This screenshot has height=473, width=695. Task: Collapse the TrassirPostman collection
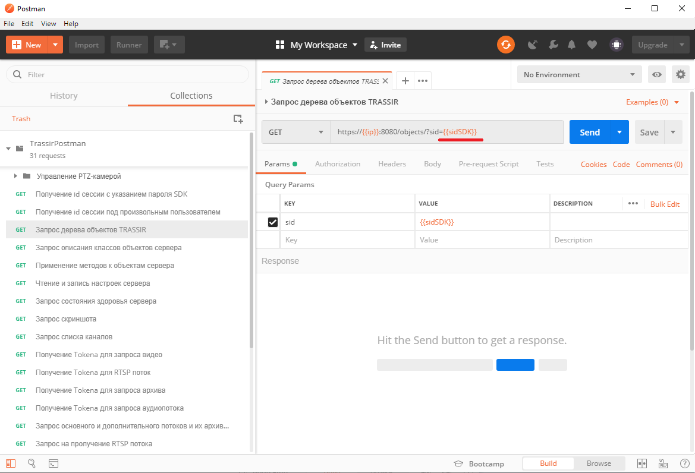click(x=8, y=149)
